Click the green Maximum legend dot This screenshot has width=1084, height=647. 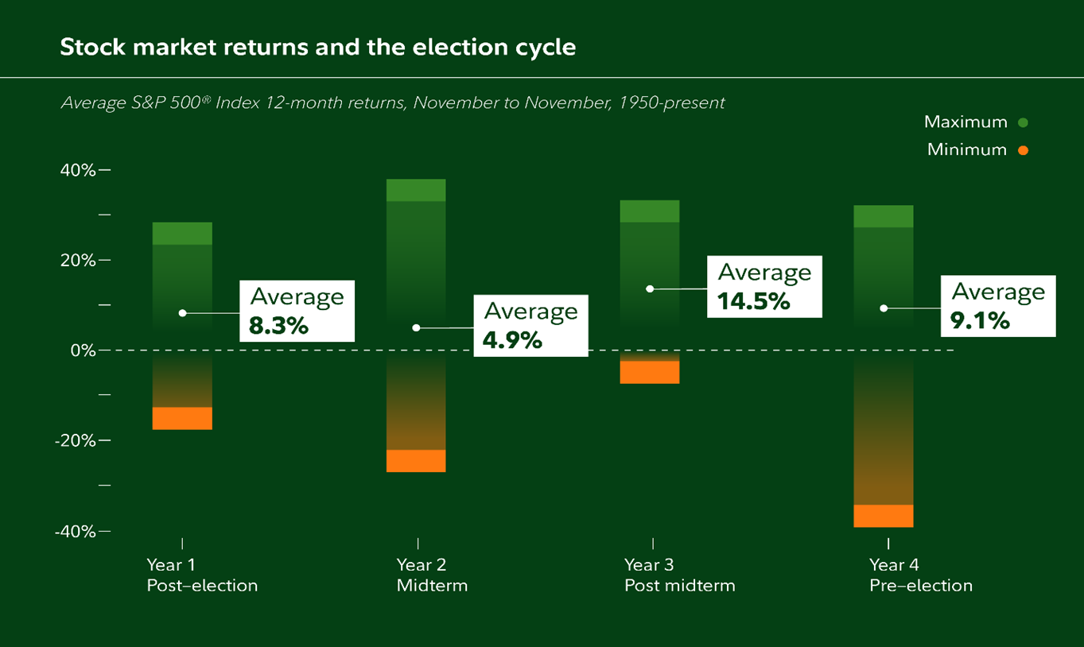1023,122
